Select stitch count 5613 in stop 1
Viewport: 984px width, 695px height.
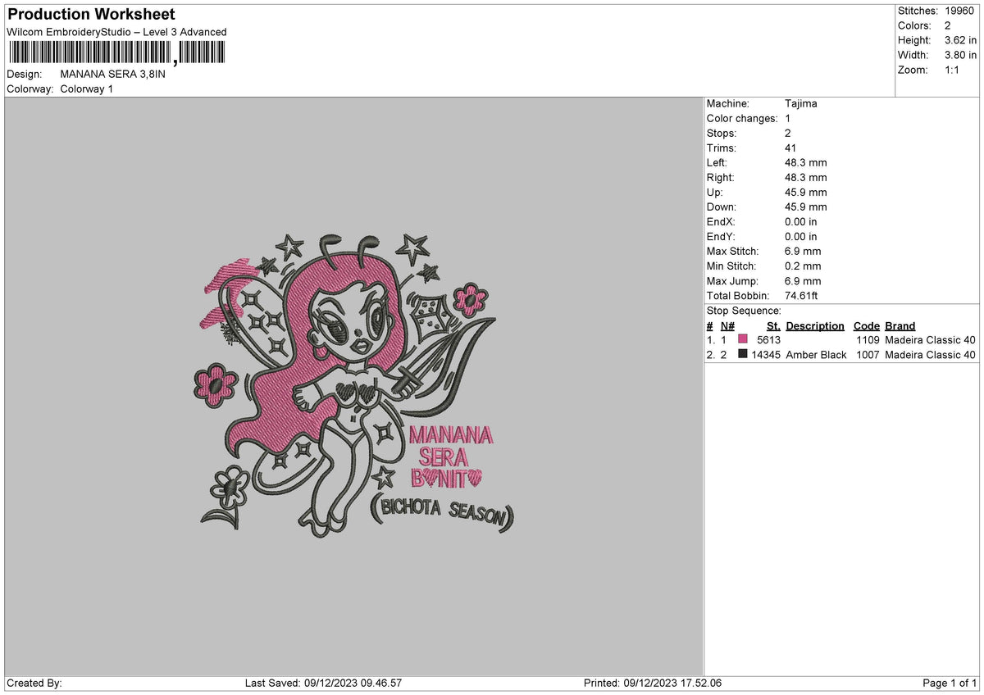coord(768,339)
